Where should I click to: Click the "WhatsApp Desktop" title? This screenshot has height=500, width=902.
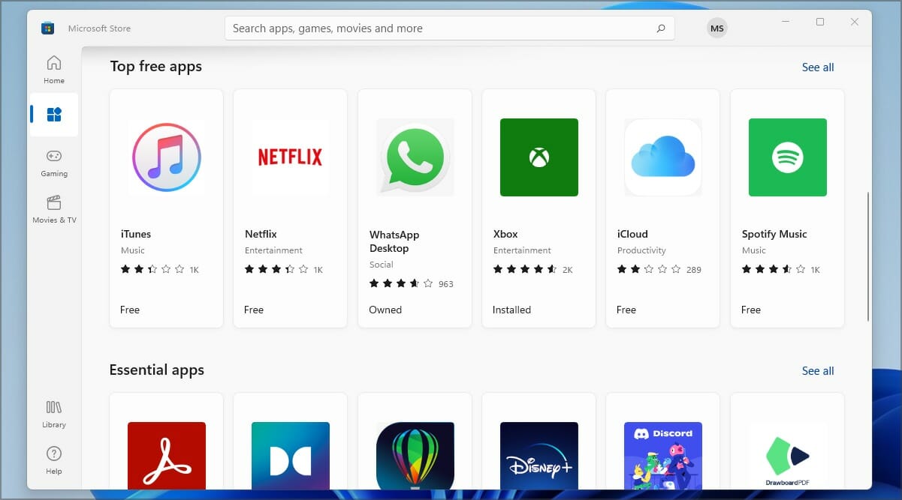(394, 241)
